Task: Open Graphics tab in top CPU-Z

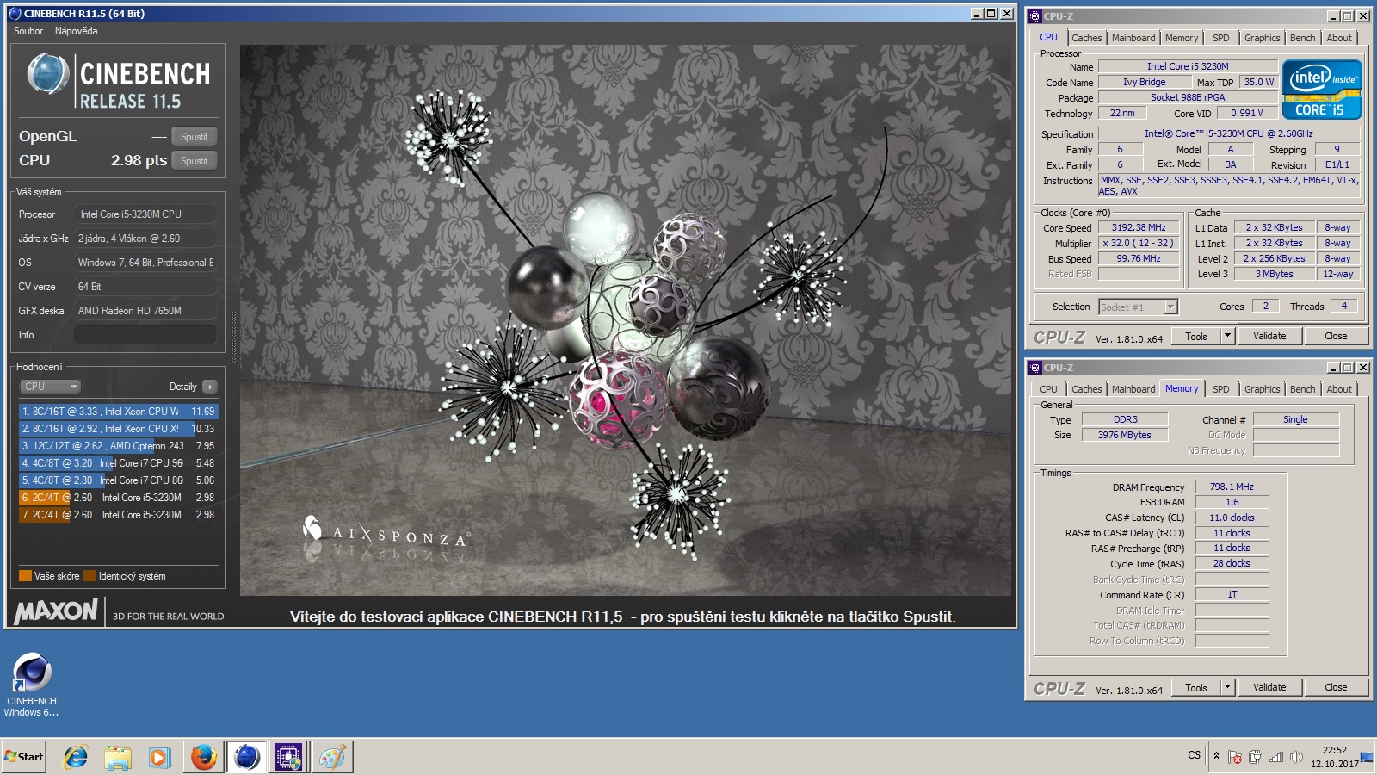Action: (1263, 38)
